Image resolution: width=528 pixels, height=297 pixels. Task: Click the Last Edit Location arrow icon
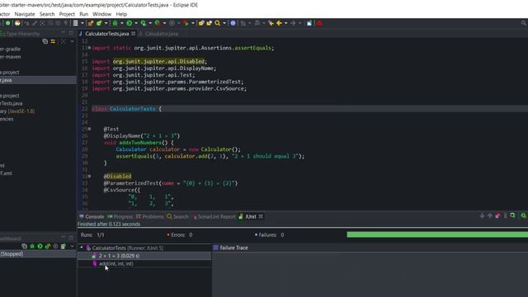point(271,23)
